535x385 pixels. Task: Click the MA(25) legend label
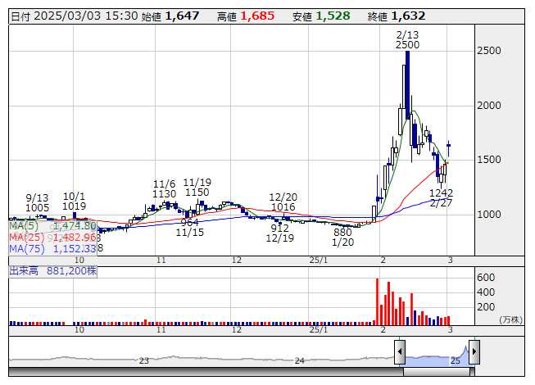tap(25, 237)
